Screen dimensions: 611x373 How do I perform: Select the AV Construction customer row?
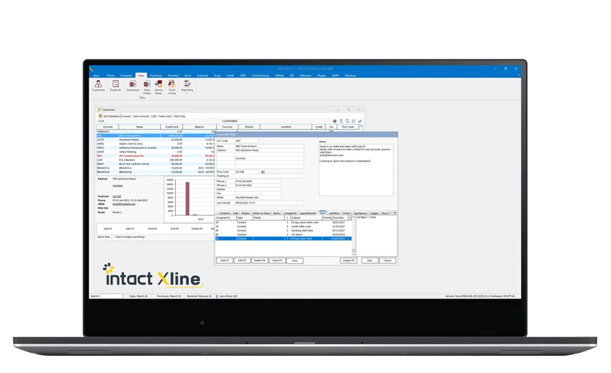(x=155, y=156)
